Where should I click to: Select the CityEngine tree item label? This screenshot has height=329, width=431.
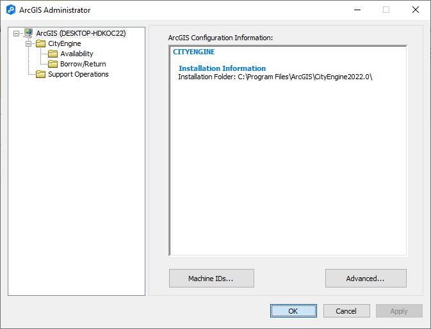click(x=64, y=43)
